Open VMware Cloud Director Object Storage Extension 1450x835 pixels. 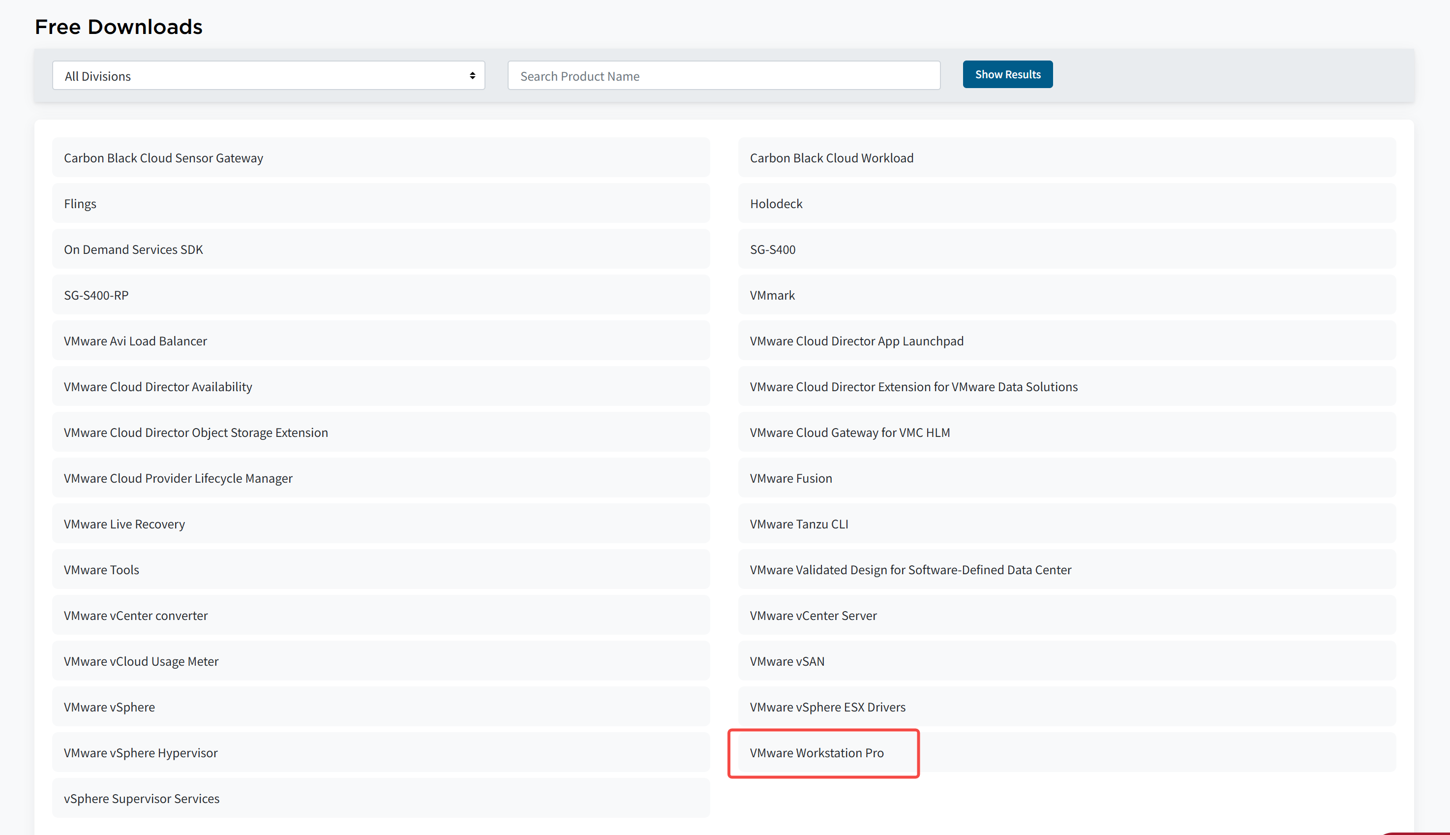pos(381,433)
